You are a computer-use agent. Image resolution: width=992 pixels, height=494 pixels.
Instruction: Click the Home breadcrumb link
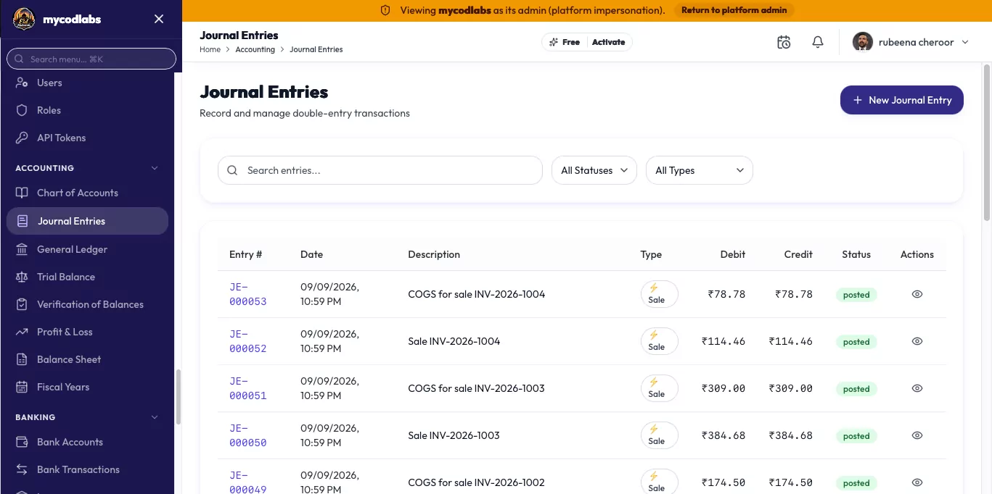210,49
